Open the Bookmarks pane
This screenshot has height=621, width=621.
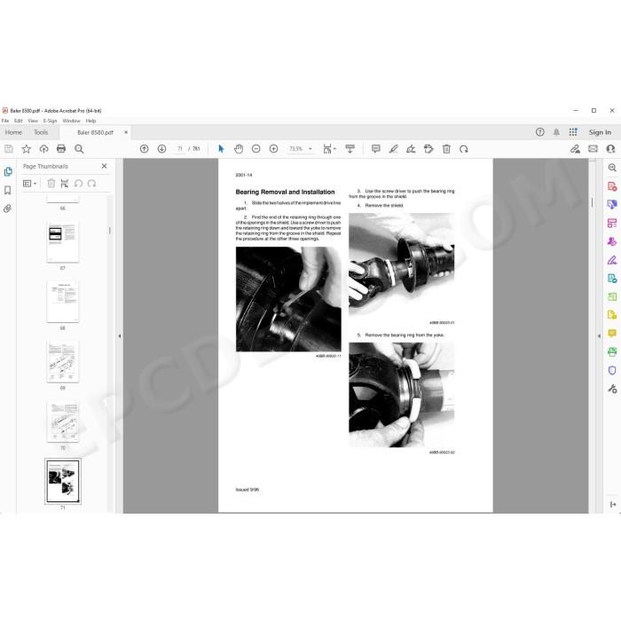8,190
